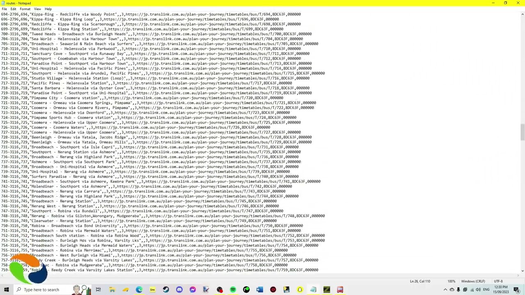Click the 'Molendinar - Southport via Ashmore' line

[x=146, y=186]
